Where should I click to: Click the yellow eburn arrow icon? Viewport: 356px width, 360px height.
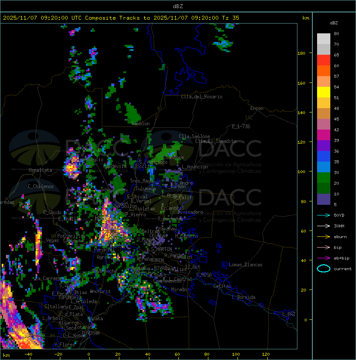coord(323,237)
